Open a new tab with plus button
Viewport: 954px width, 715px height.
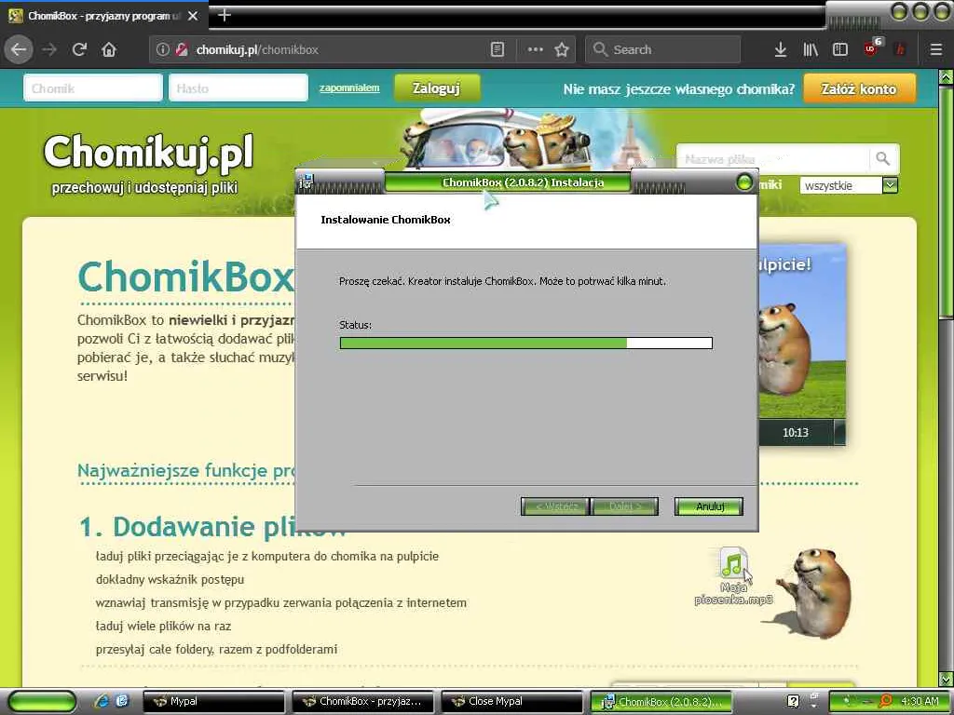click(x=224, y=15)
